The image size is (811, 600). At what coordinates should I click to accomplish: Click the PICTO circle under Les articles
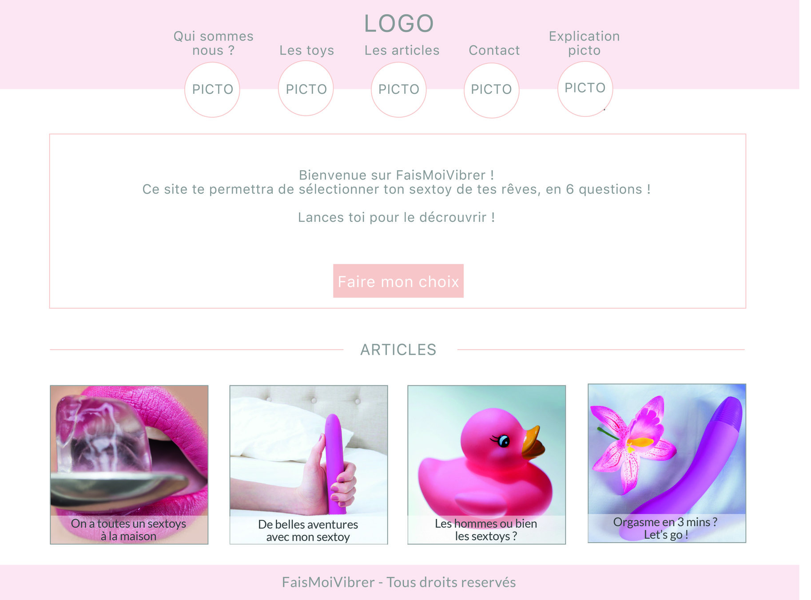point(399,90)
